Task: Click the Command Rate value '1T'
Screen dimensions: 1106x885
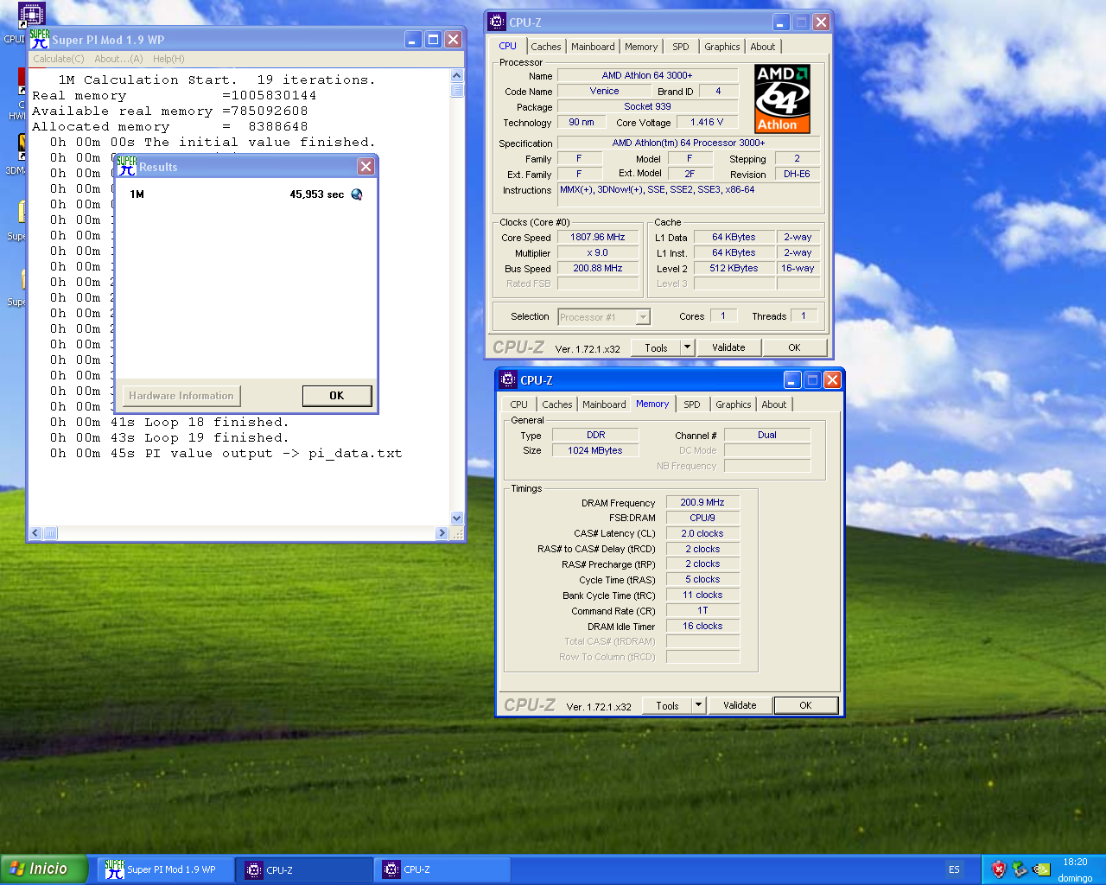Action: pos(702,610)
